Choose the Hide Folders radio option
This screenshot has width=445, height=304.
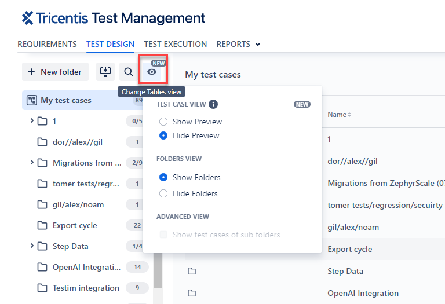click(163, 193)
